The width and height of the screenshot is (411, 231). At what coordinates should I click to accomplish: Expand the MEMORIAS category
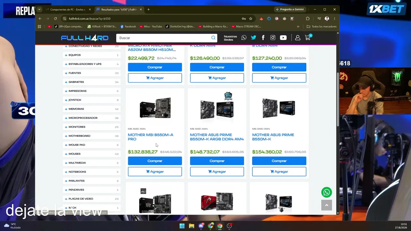tap(92, 109)
